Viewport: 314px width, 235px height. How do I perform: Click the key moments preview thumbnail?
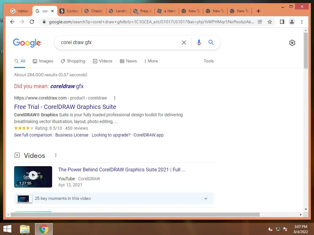tap(24, 198)
